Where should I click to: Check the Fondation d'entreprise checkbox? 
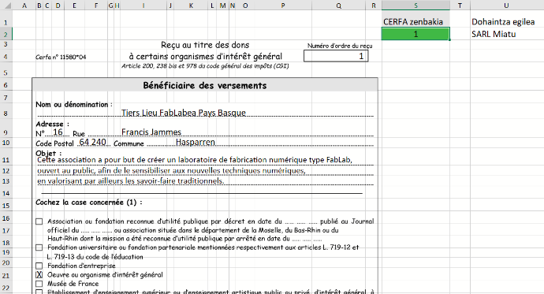(x=39, y=266)
